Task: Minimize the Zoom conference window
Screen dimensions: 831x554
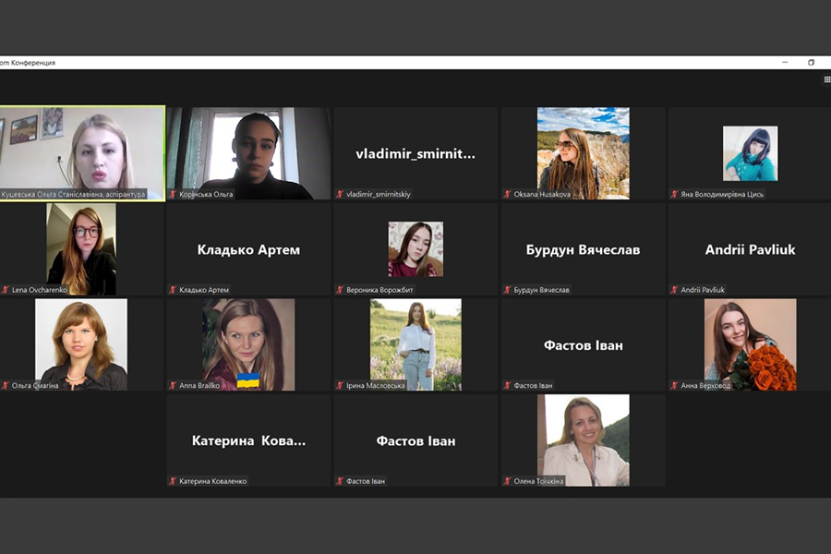Action: click(785, 63)
